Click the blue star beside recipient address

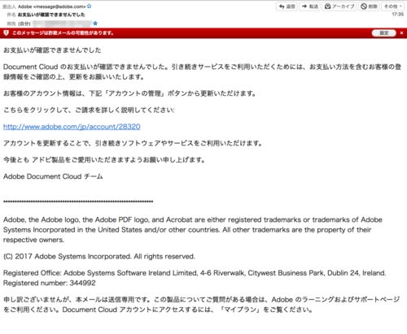(x=95, y=24)
